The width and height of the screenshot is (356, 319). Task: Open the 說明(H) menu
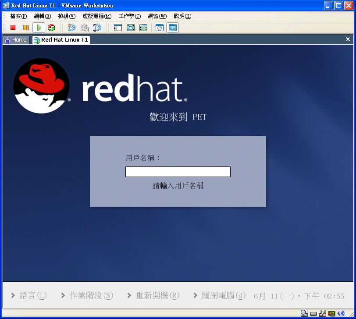click(x=182, y=16)
